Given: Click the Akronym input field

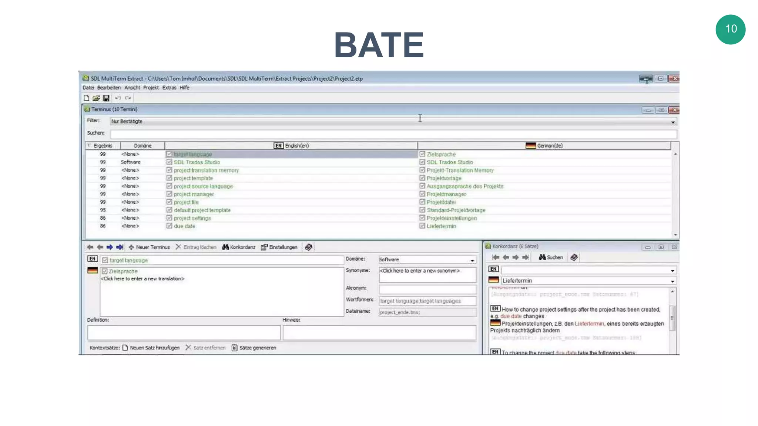Looking at the screenshot, I should click(x=427, y=289).
